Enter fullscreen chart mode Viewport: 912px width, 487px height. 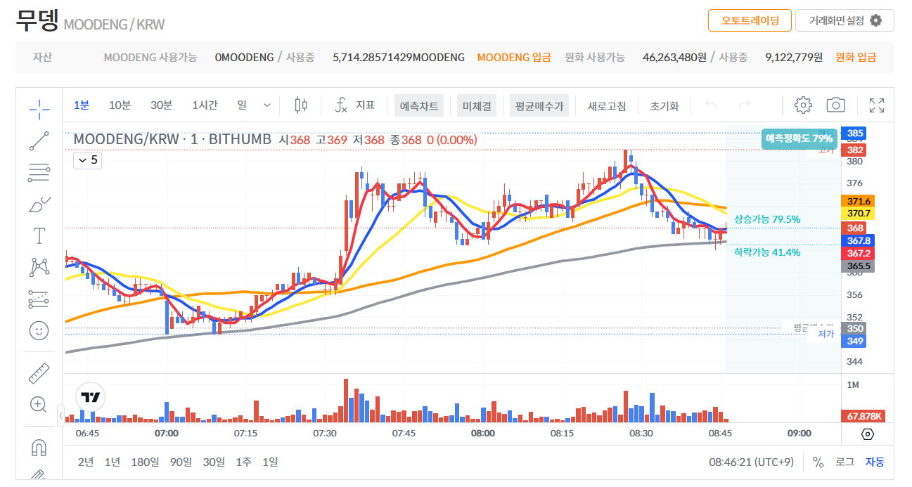[x=877, y=105]
